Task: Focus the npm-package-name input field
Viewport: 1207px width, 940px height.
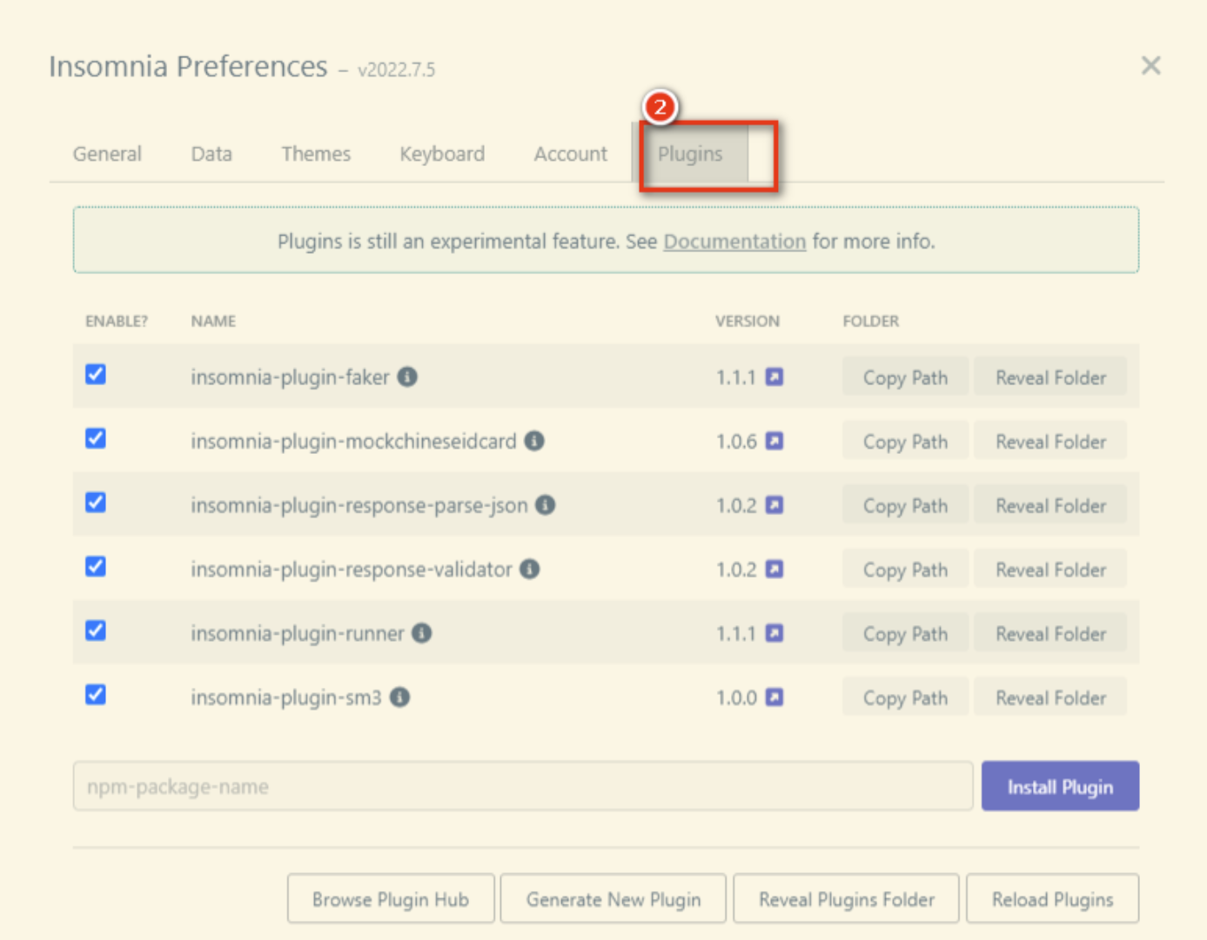Action: pos(523,786)
